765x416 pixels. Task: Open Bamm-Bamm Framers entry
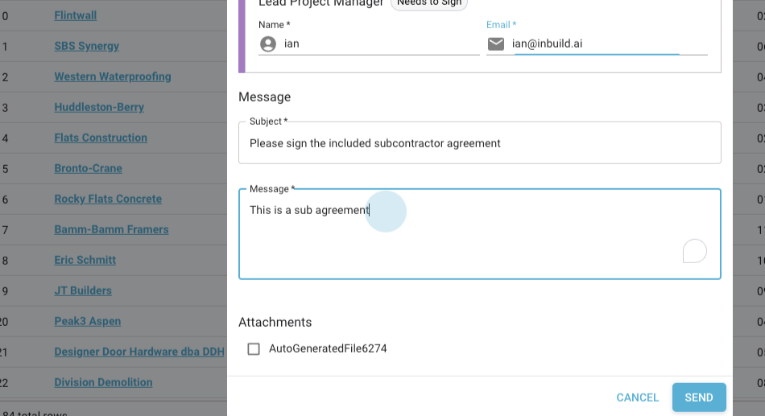click(x=111, y=229)
